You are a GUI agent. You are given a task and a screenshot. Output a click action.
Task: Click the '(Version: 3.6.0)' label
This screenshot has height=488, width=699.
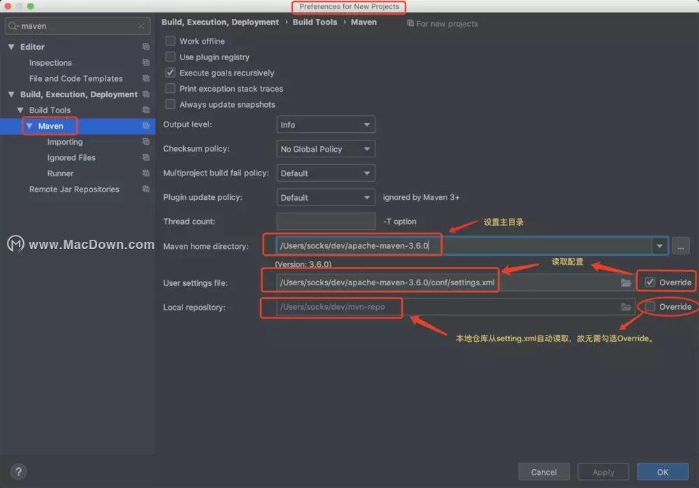[303, 264]
